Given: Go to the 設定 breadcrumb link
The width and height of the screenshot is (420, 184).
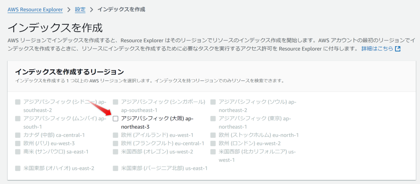Looking at the screenshot, I should tap(80, 9).
